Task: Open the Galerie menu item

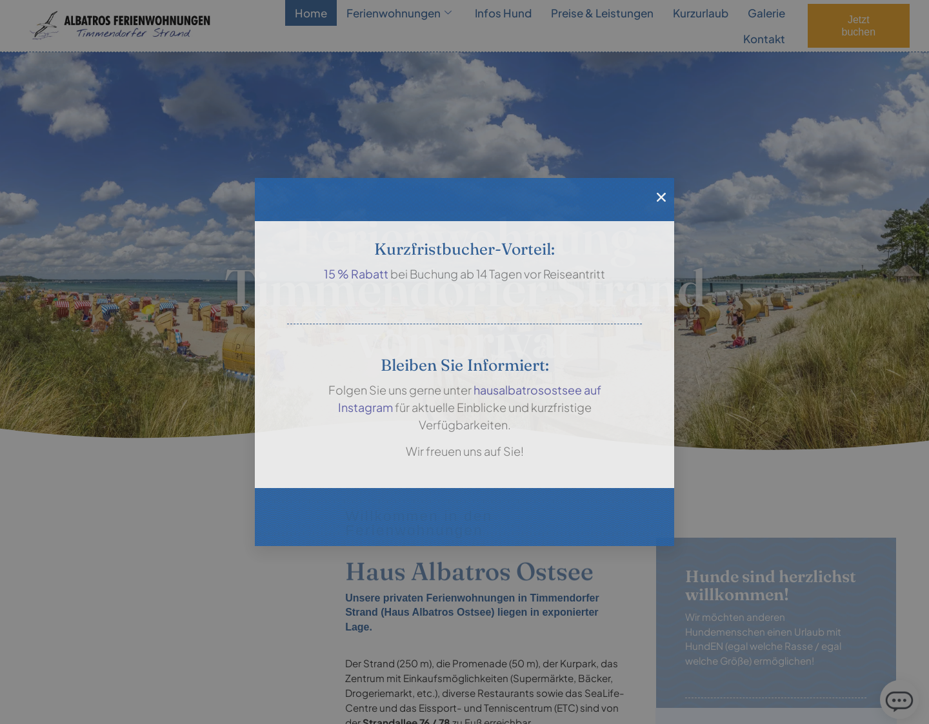Action: 766,13
